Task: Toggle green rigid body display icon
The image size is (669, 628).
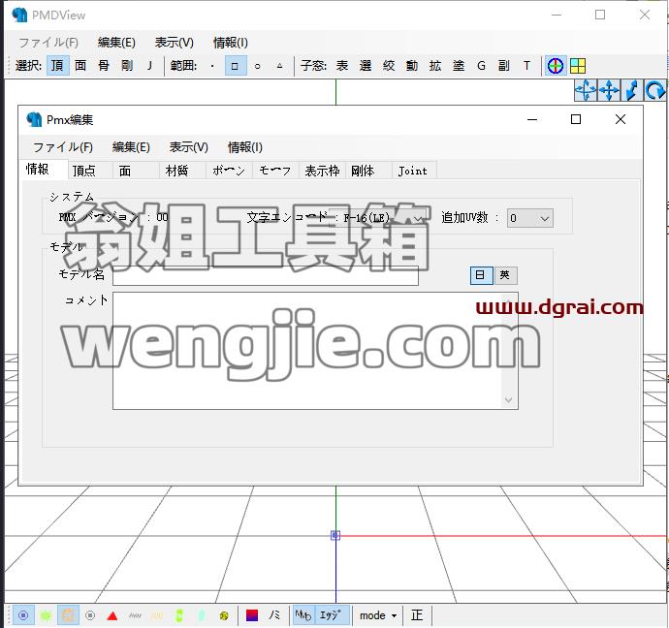Action: (x=179, y=615)
